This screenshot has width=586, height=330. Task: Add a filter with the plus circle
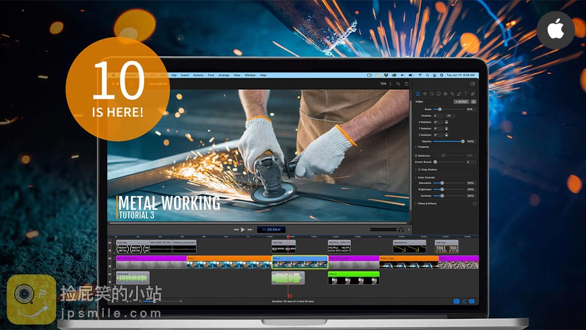click(x=475, y=204)
